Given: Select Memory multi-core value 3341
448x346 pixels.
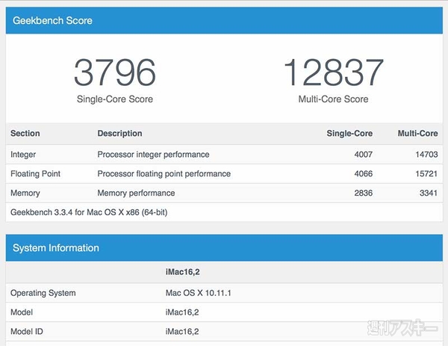Looking at the screenshot, I should [x=429, y=193].
